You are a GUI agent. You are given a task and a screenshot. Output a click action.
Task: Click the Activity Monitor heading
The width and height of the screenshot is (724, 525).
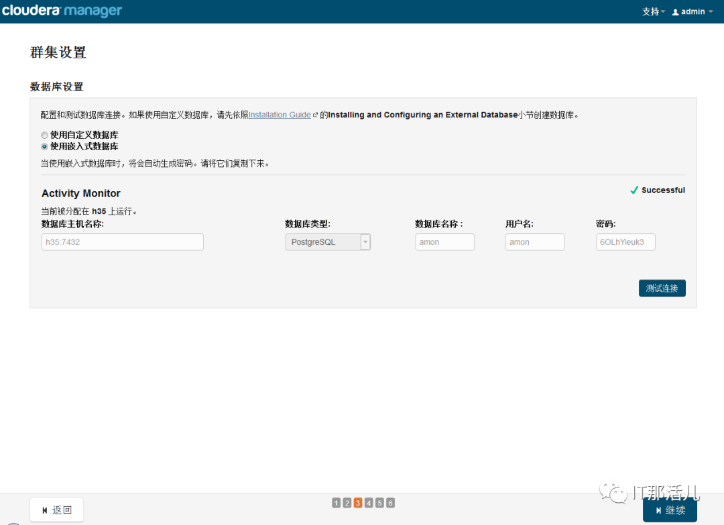(81, 194)
